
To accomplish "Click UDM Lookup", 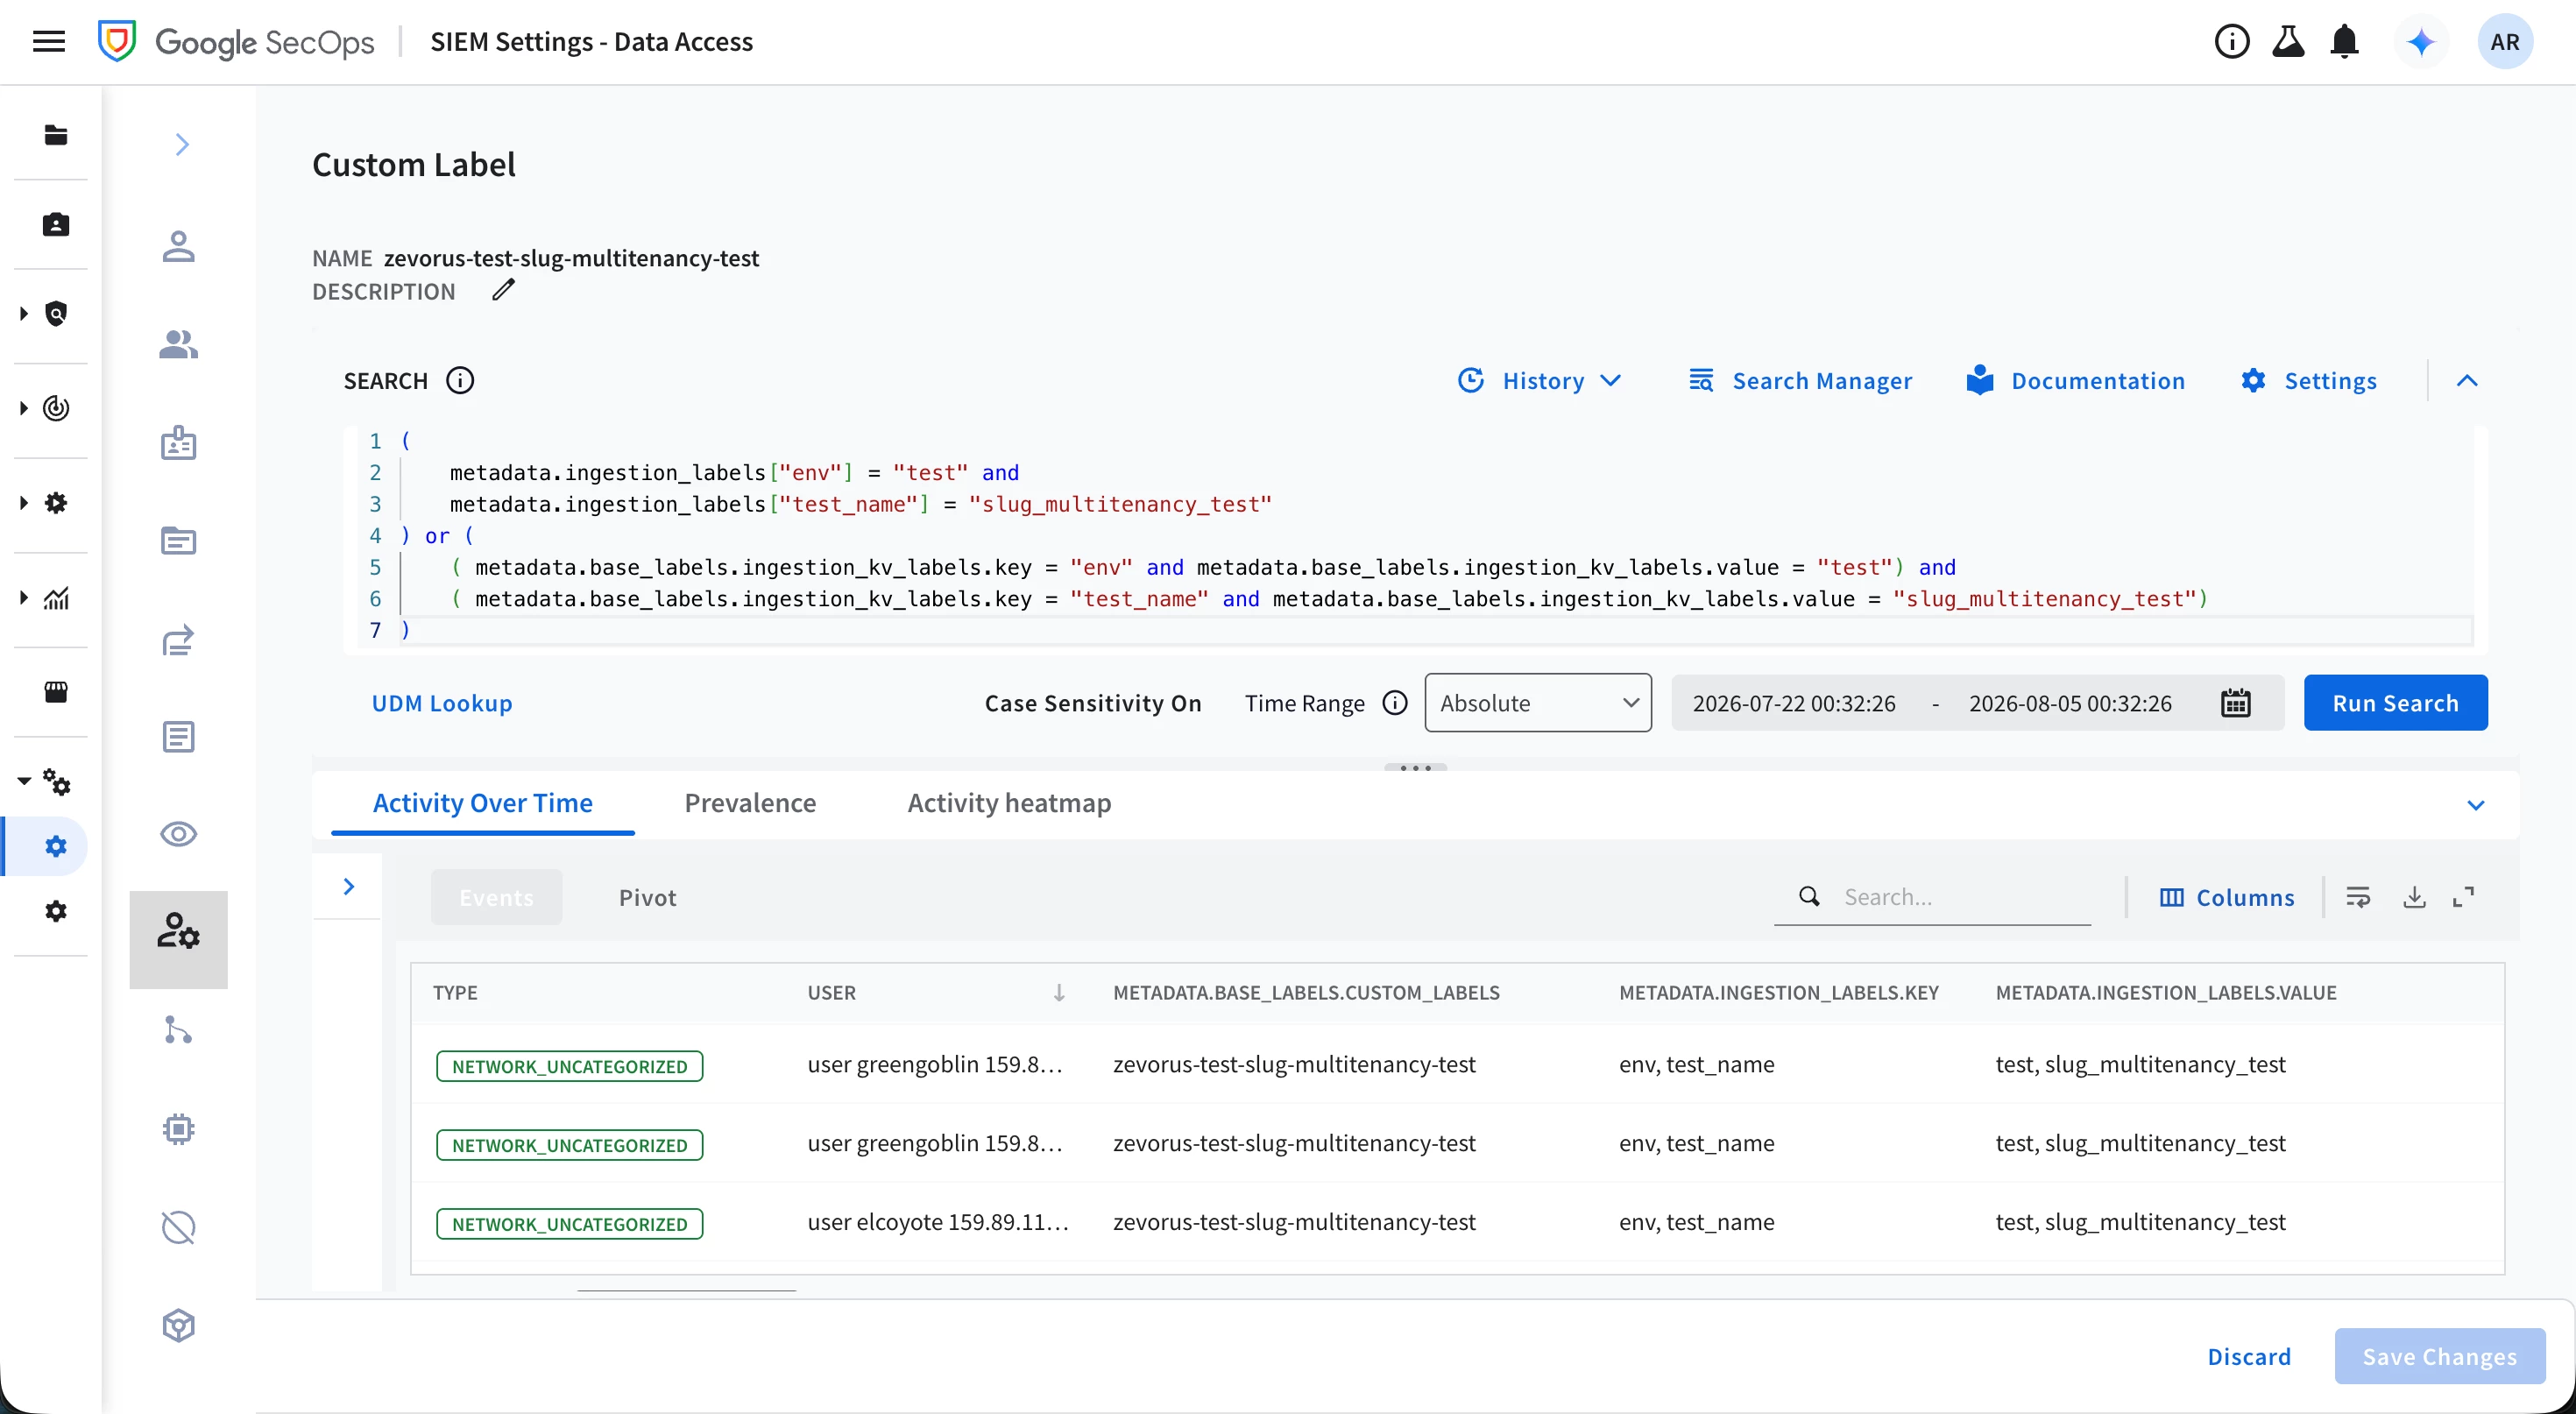I will pos(442,703).
